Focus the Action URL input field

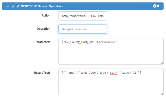pyautogui.click(x=83, y=16)
